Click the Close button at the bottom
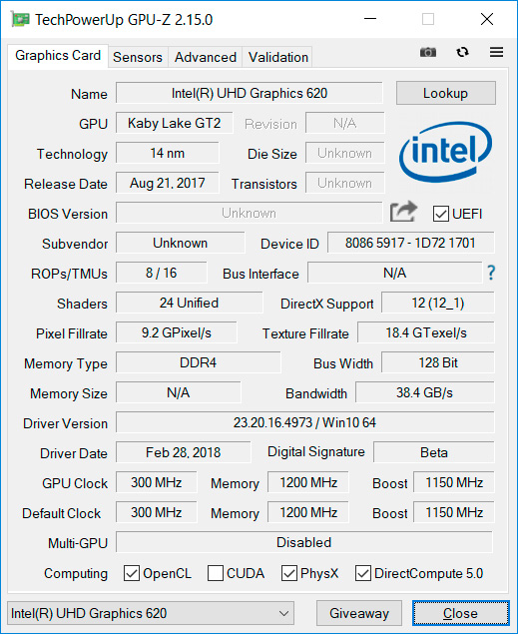This screenshot has width=518, height=634. [x=461, y=613]
